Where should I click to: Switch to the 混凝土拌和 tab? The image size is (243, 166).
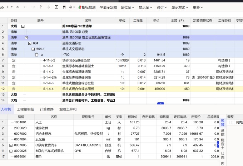point(68,109)
